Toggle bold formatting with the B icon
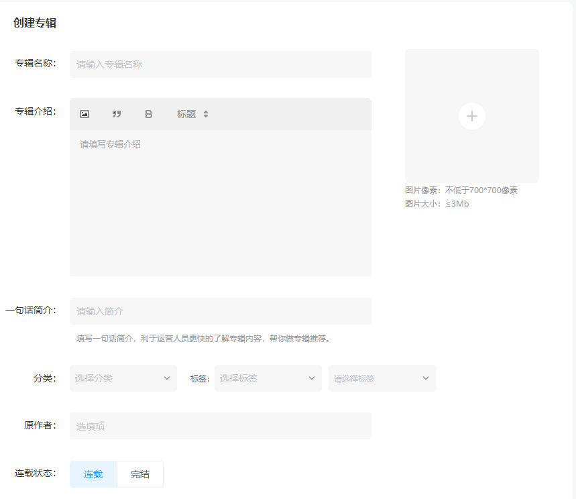 pos(148,114)
